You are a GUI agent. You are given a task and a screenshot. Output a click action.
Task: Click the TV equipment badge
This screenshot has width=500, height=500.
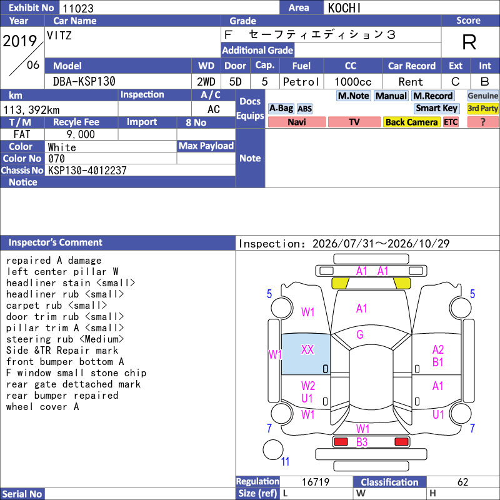click(x=354, y=122)
